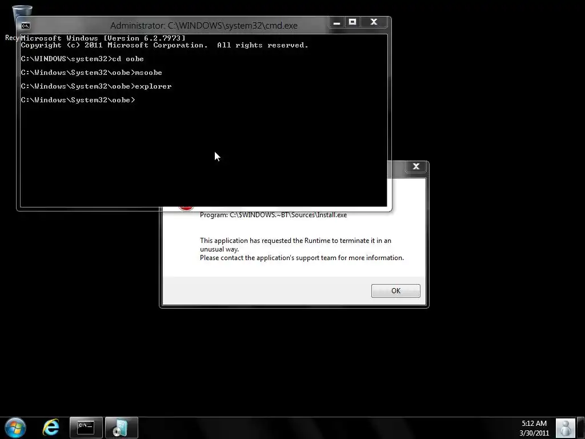Click the red error icon in dialog
585x439 pixels.
tap(186, 209)
